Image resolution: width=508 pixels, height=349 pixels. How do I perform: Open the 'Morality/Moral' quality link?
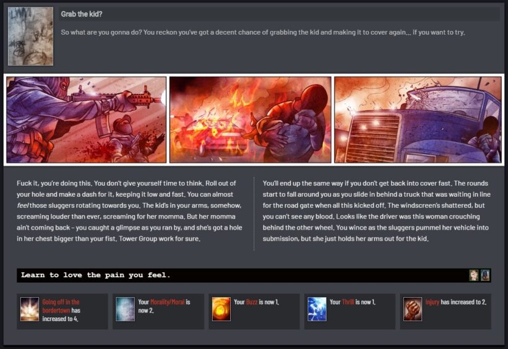170,302
